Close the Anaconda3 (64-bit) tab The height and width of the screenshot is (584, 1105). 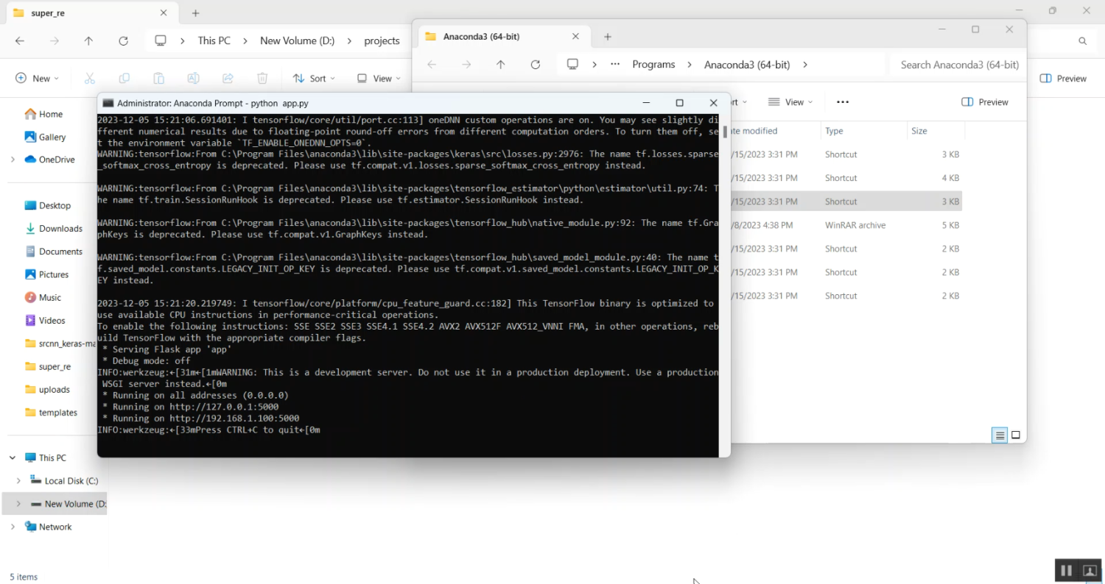click(x=576, y=37)
